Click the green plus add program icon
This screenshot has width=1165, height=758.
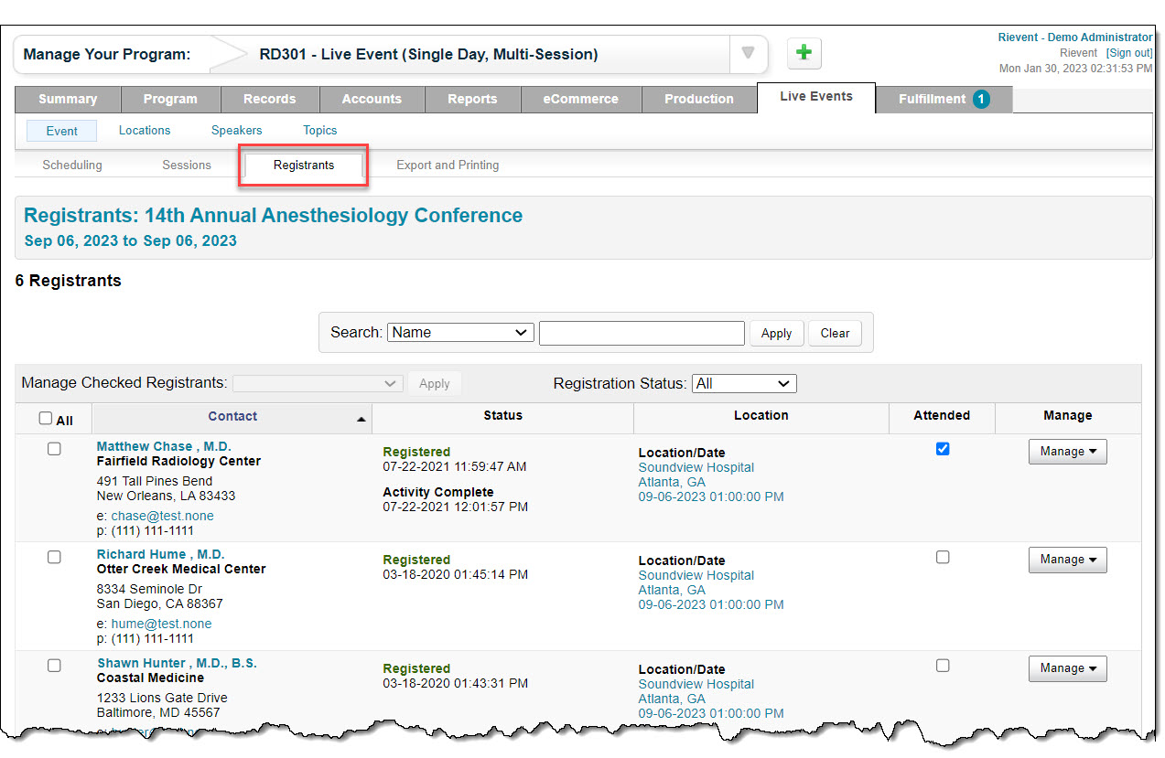804,53
